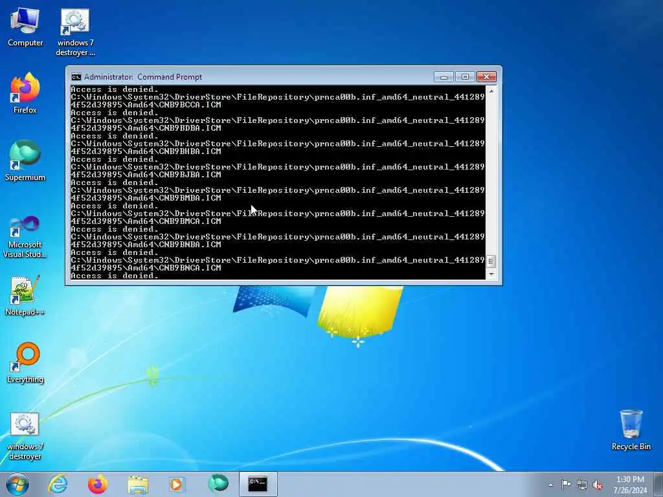
Task: Click the Command Prompt scrollbar thumb
Action: [491, 261]
